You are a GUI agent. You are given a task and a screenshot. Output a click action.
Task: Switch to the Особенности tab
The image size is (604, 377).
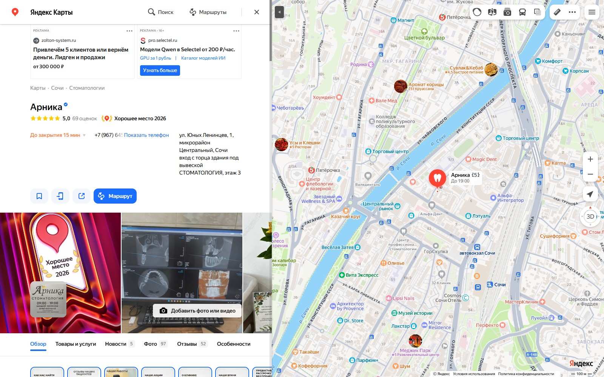click(x=234, y=344)
